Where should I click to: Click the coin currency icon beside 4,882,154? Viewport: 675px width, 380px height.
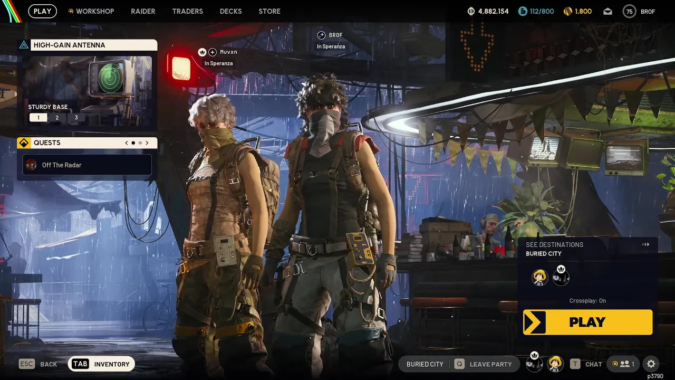click(x=471, y=11)
